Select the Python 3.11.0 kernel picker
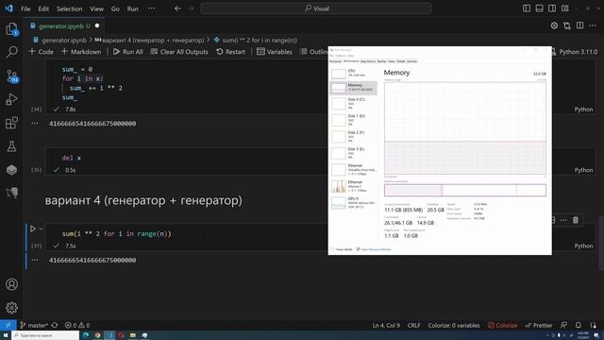Viewport: 604px width, 340px height. point(574,52)
